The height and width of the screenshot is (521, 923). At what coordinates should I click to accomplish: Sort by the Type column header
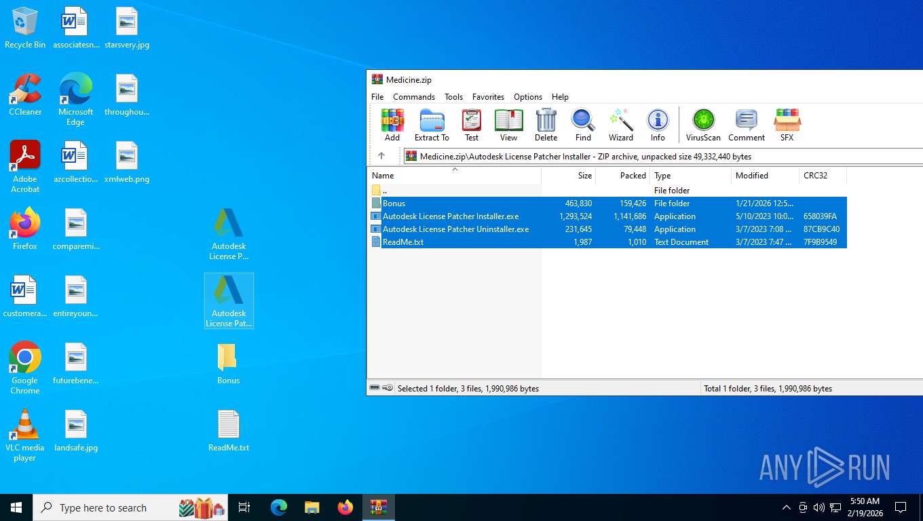tap(691, 175)
